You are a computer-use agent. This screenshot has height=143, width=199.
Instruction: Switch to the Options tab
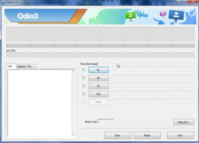coord(22,67)
